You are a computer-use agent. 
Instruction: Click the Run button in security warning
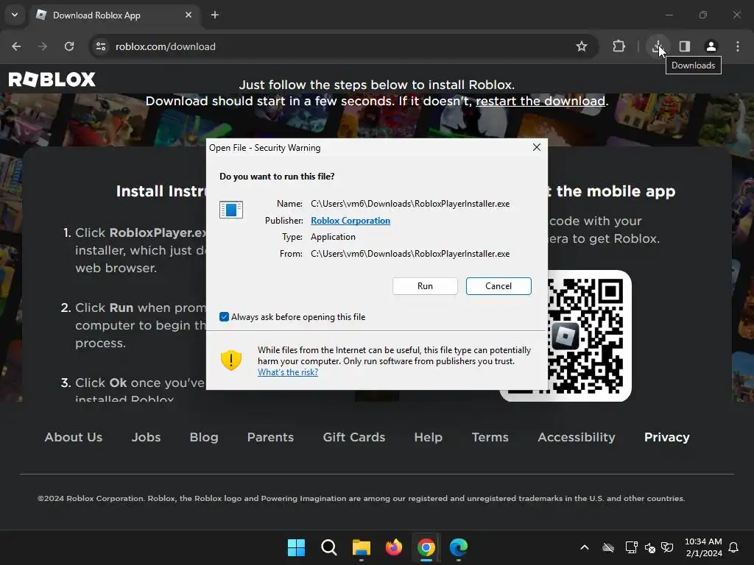(x=425, y=286)
